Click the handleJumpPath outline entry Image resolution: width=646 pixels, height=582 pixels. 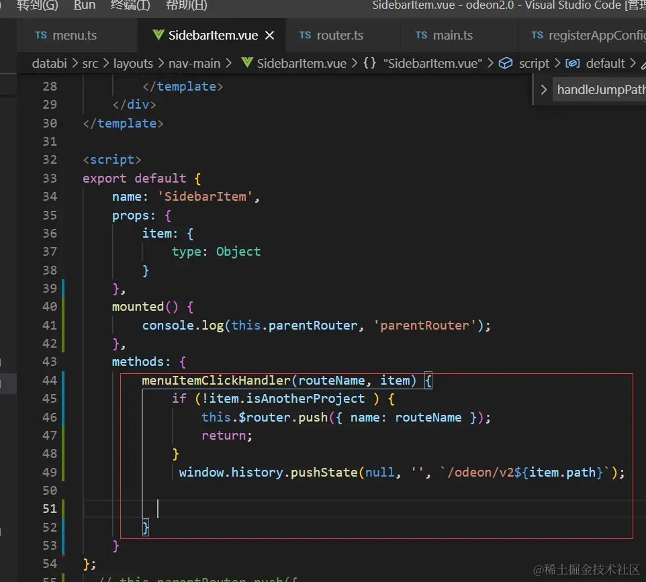click(x=601, y=89)
